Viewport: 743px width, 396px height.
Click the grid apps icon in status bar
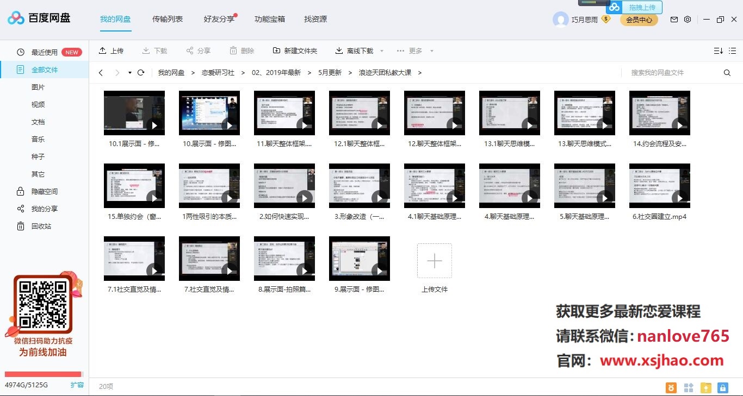(689, 388)
